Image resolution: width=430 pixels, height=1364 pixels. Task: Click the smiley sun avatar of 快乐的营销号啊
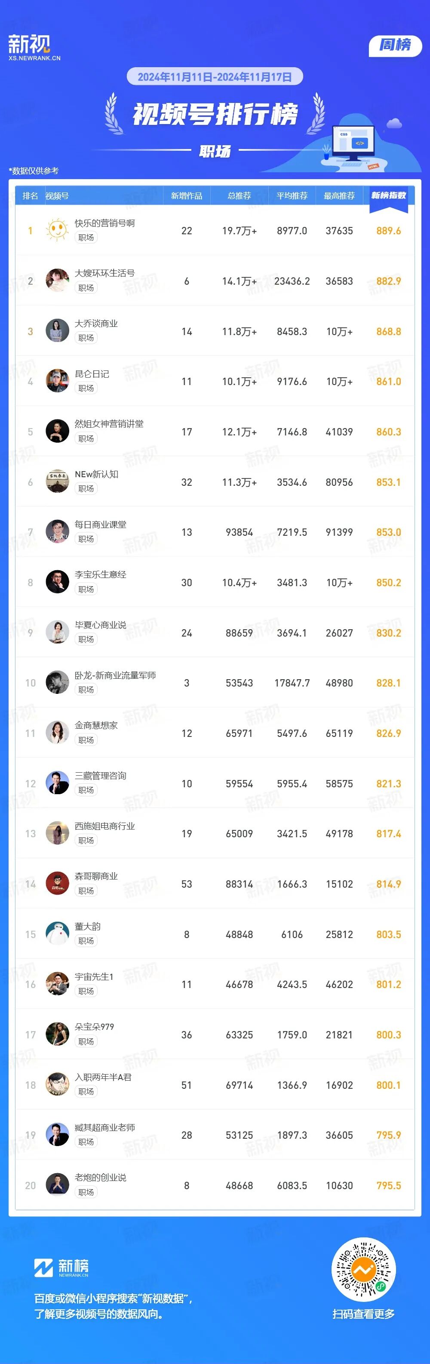point(57,230)
